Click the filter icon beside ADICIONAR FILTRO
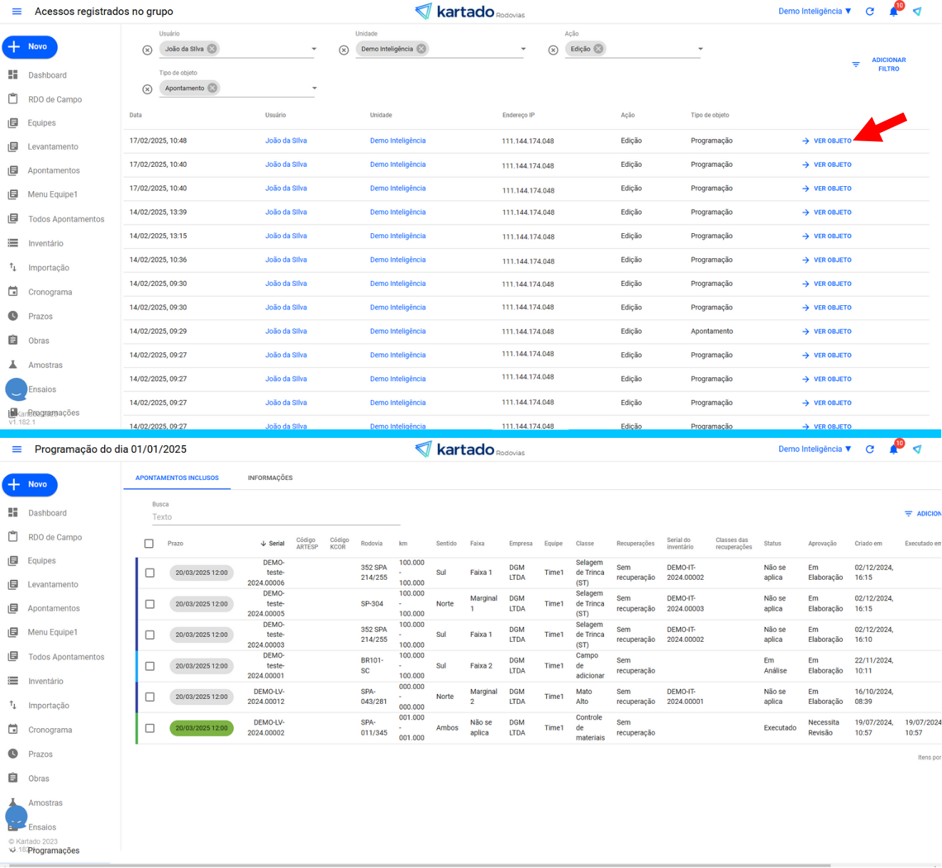942x868 pixels. click(x=856, y=65)
